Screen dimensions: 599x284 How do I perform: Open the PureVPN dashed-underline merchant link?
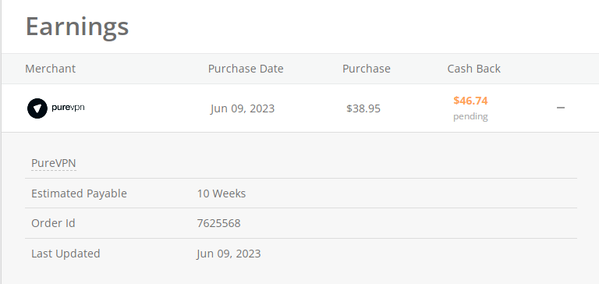(x=54, y=163)
